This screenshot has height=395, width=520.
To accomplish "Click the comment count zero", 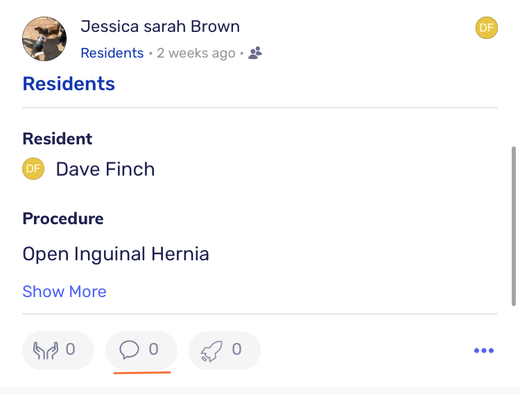I will click(x=153, y=349).
